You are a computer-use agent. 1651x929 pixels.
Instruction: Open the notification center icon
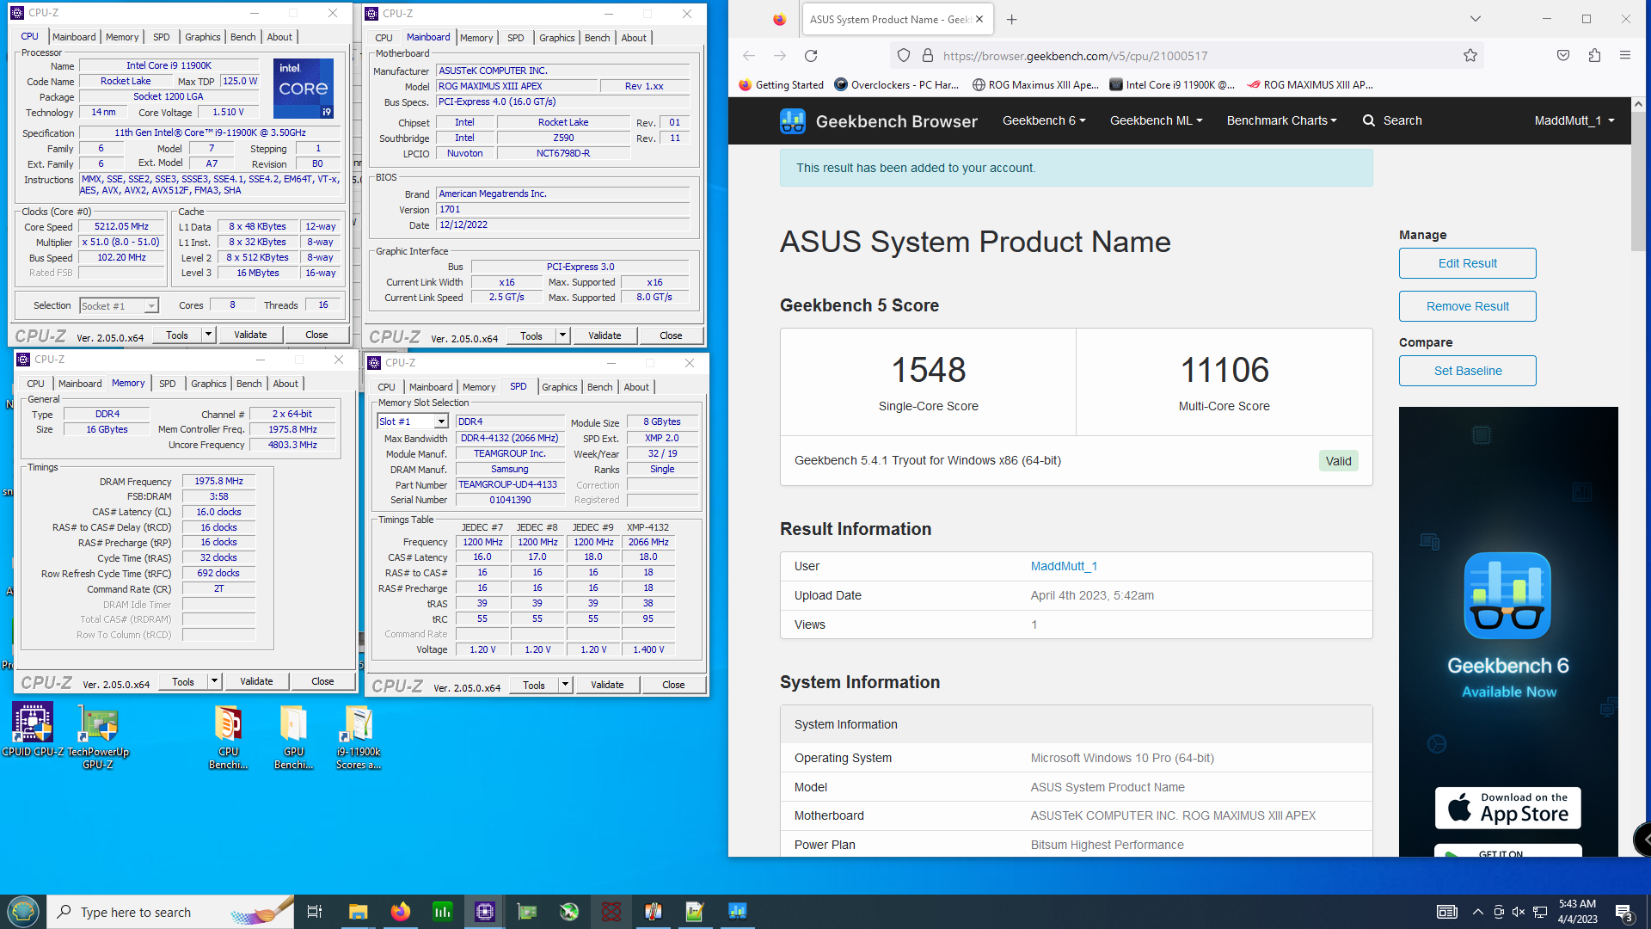[1623, 912]
